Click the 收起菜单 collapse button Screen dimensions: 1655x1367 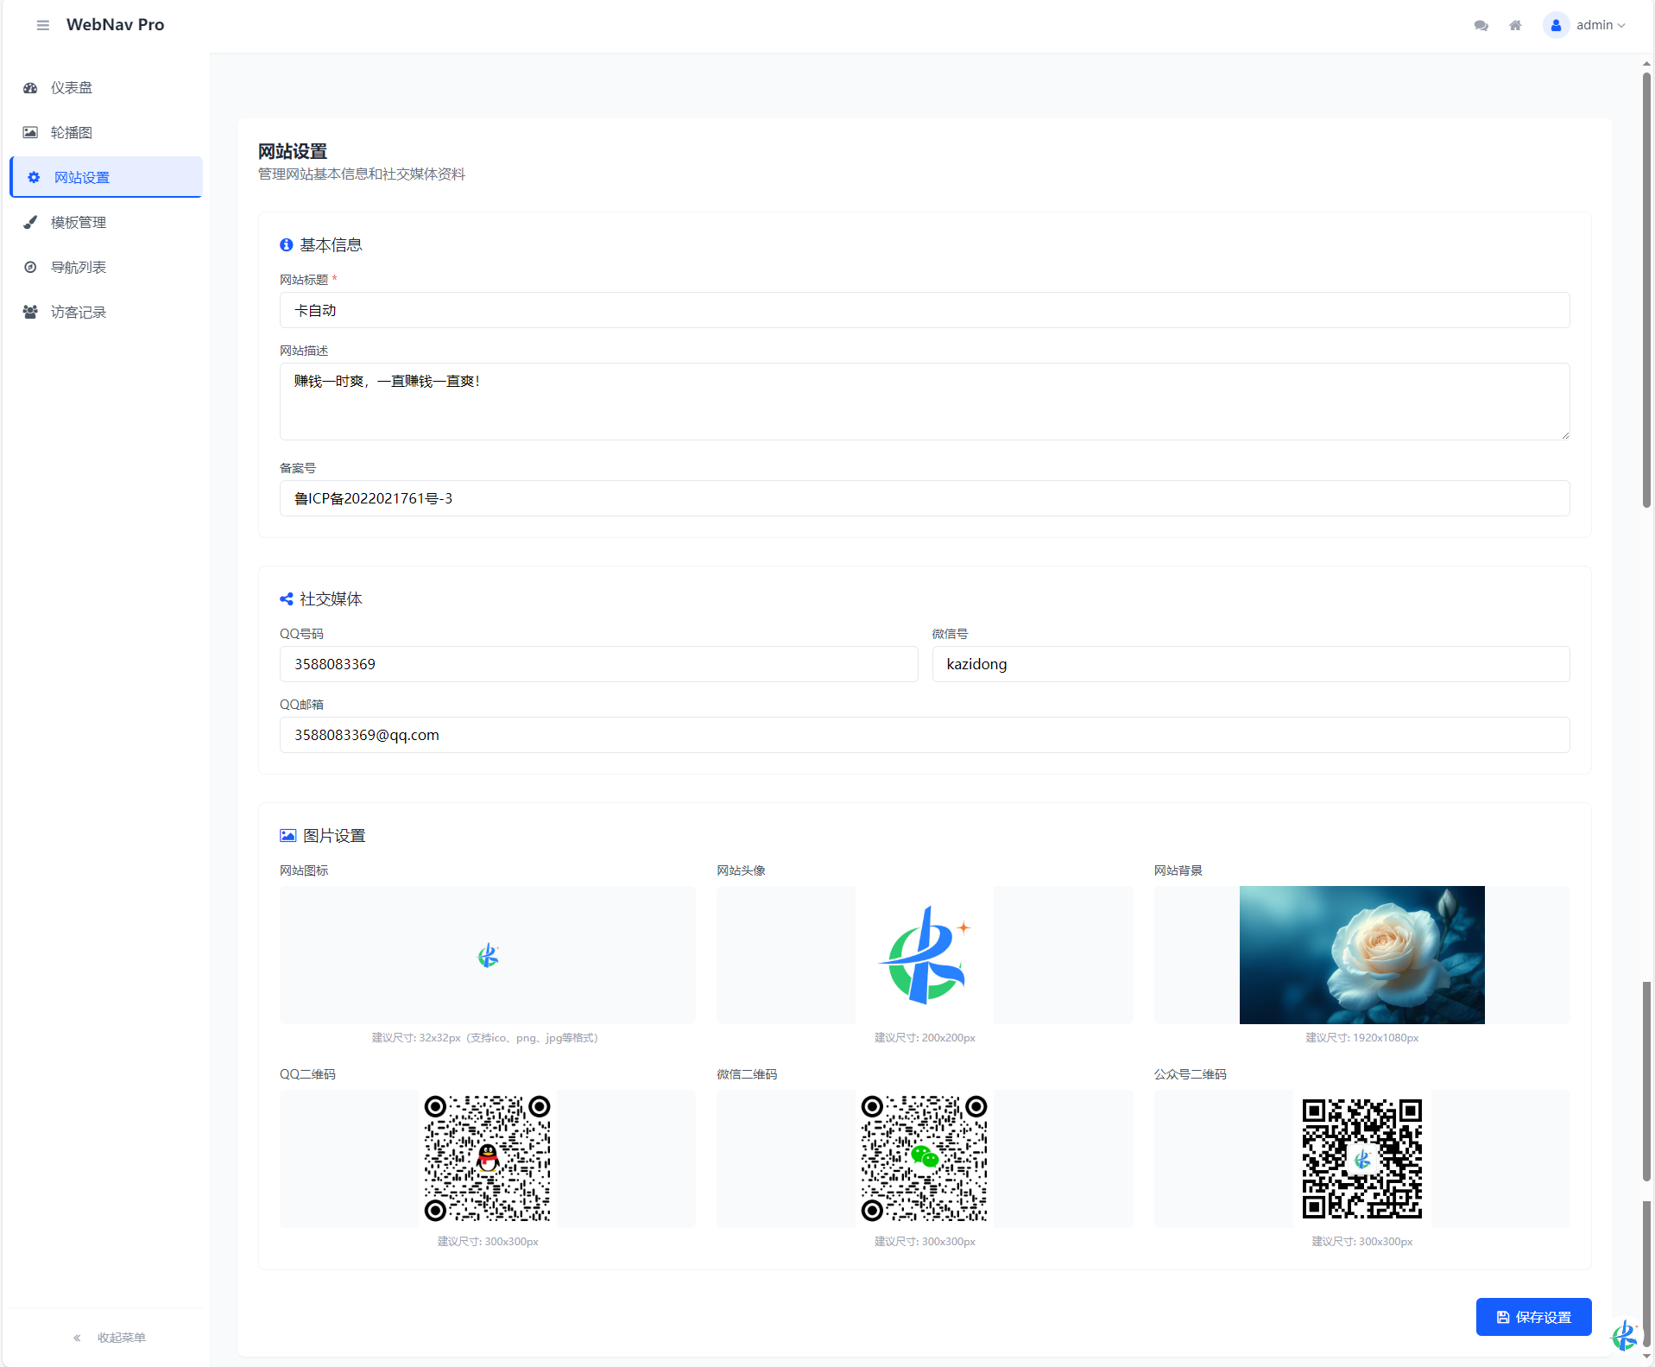(x=121, y=1337)
